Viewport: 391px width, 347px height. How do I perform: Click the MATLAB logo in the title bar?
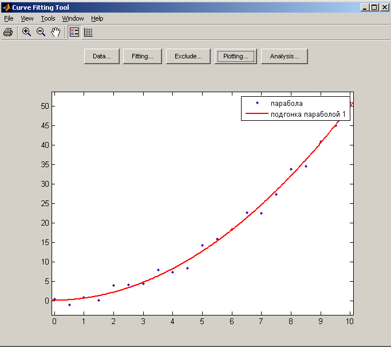pyautogui.click(x=6, y=7)
